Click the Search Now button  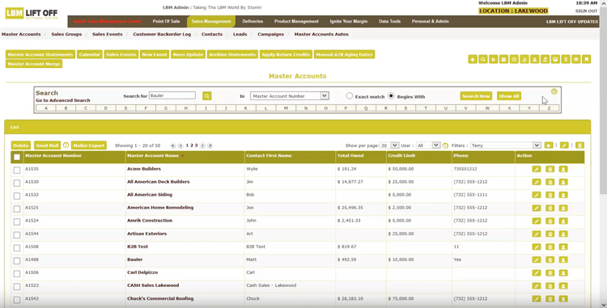476,96
